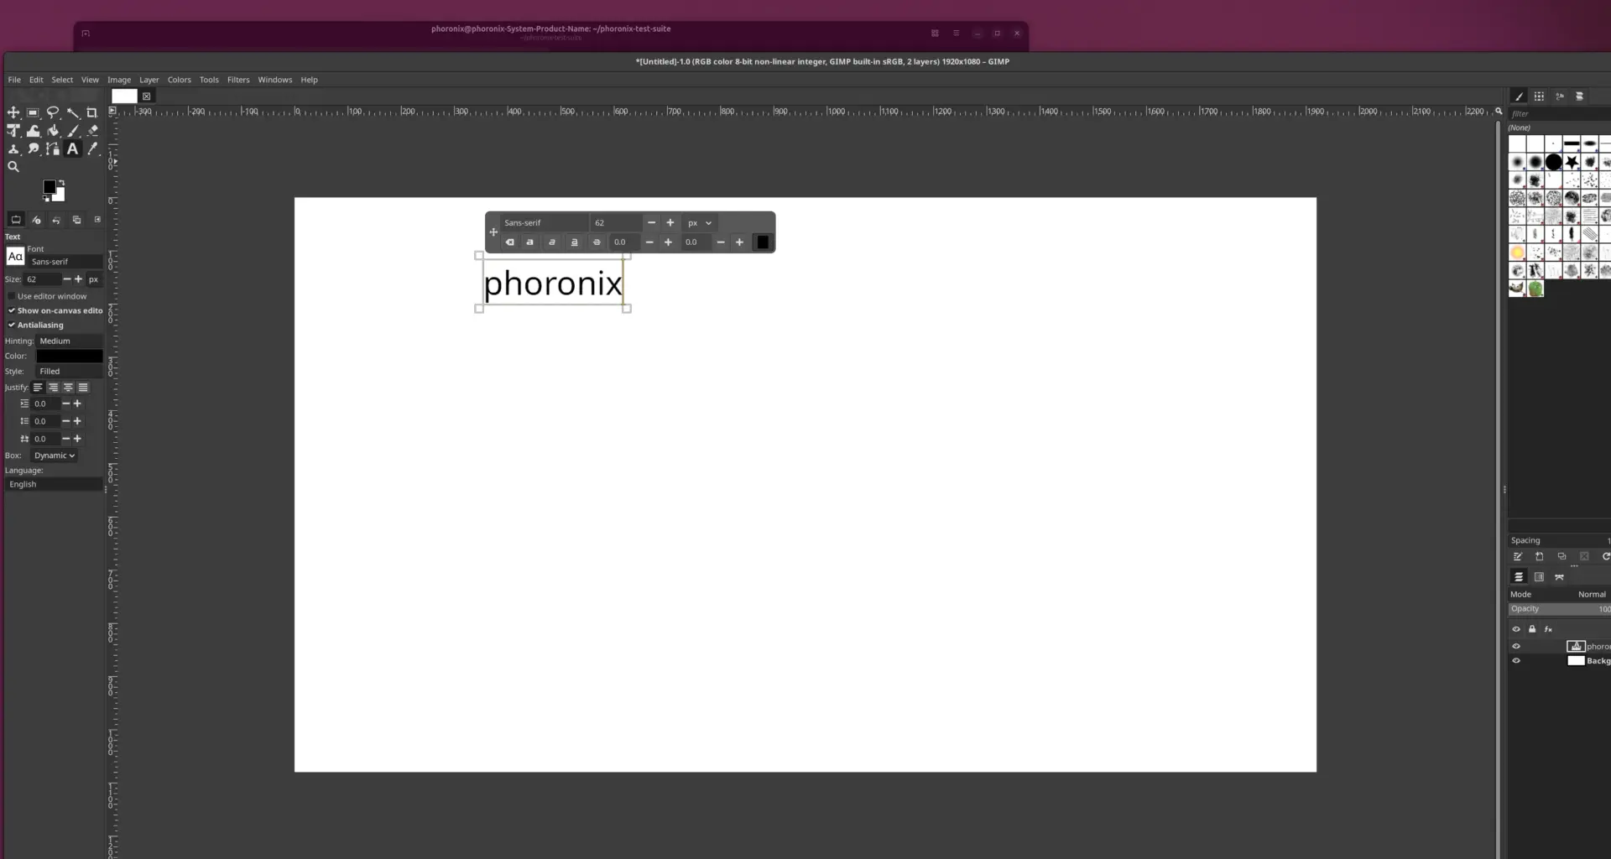Adjust the layer Opacity slider
The width and height of the screenshot is (1611, 859).
[x=1559, y=610]
